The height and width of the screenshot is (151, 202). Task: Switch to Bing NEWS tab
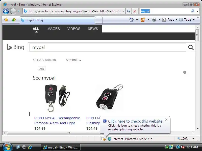tap(93, 29)
